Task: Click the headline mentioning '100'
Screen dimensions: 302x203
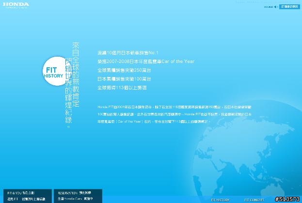Action: (x=124, y=79)
